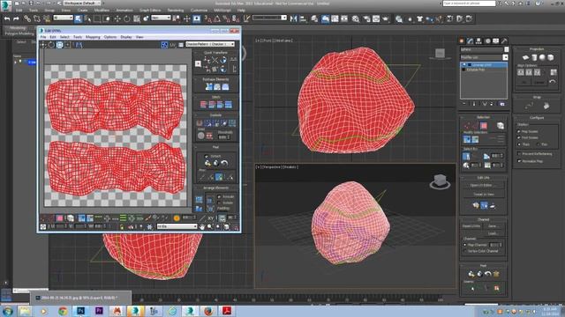Select Thick seam display radio button
565x317 pixels.
pyautogui.click(x=519, y=144)
